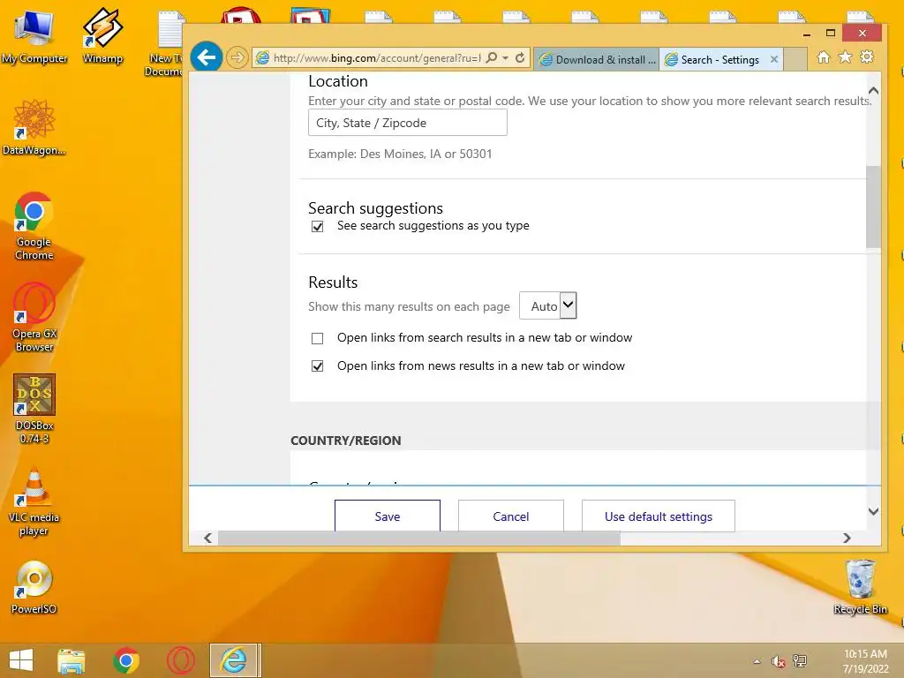The height and width of the screenshot is (678, 904).
Task: Refresh the page in Internet Explorer
Action: pyautogui.click(x=520, y=57)
